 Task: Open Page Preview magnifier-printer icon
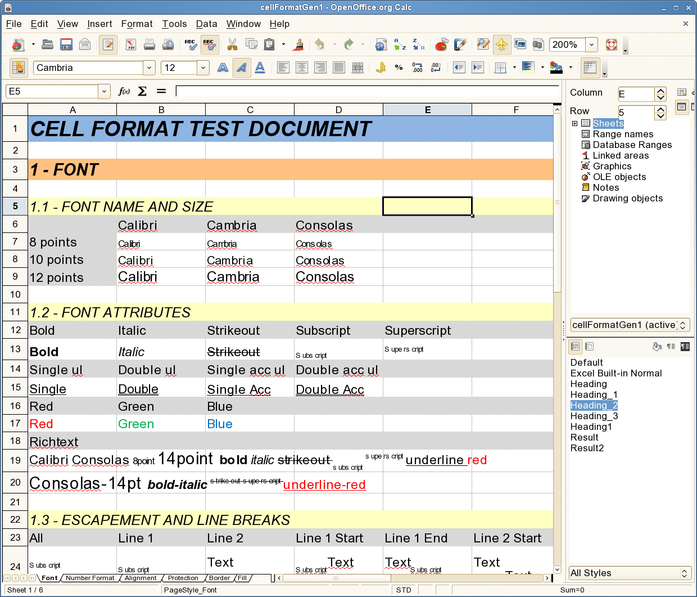click(168, 44)
